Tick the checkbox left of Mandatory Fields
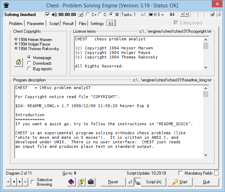 point(180,173)
